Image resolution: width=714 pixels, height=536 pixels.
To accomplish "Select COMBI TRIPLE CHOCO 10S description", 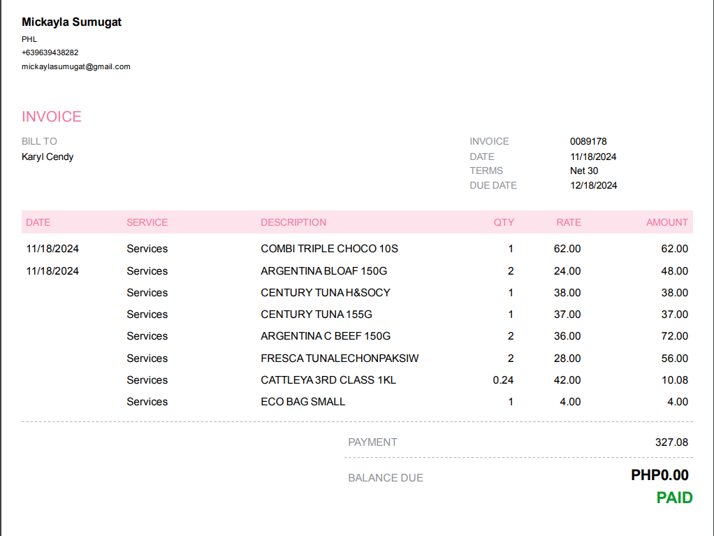I will [329, 249].
